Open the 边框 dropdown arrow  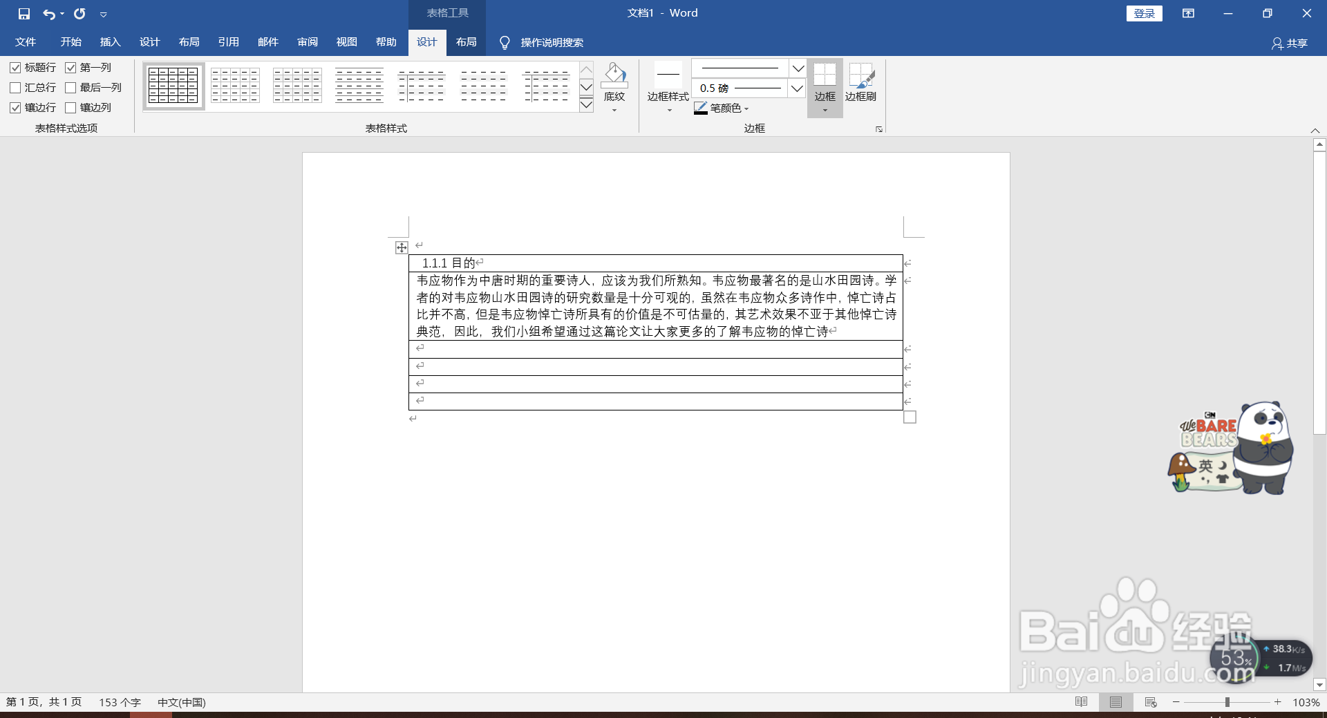point(825,111)
